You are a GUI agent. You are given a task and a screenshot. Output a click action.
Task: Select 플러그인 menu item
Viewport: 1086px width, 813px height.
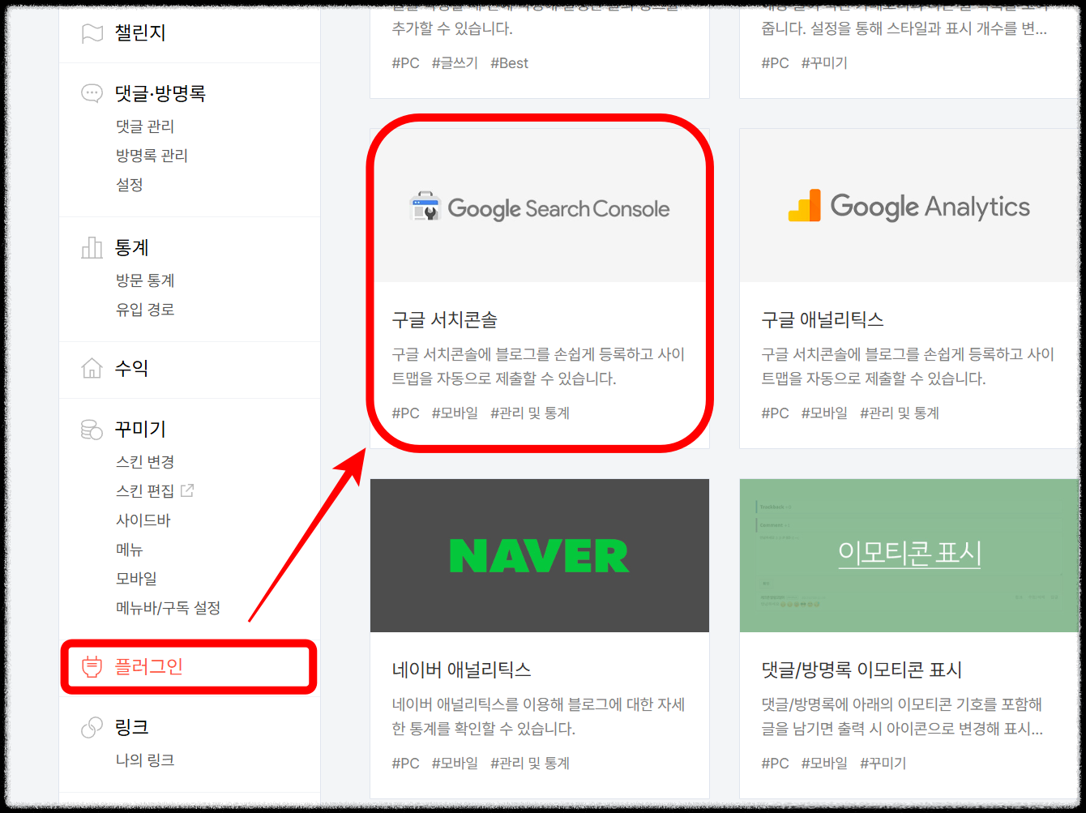(149, 667)
